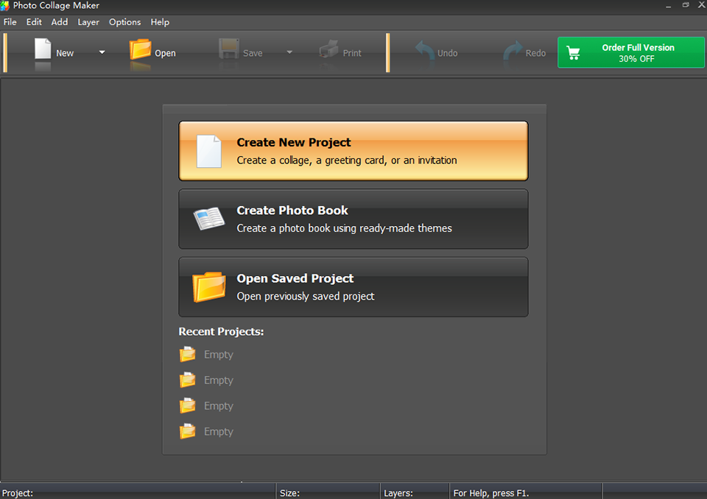
Task: Click the Undo arrow icon
Action: click(424, 51)
